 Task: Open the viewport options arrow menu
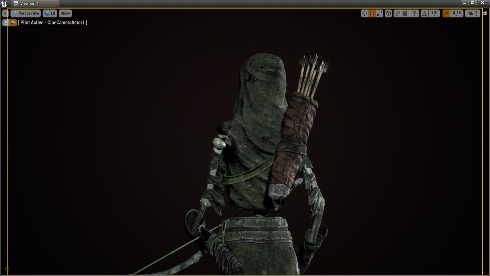5,13
